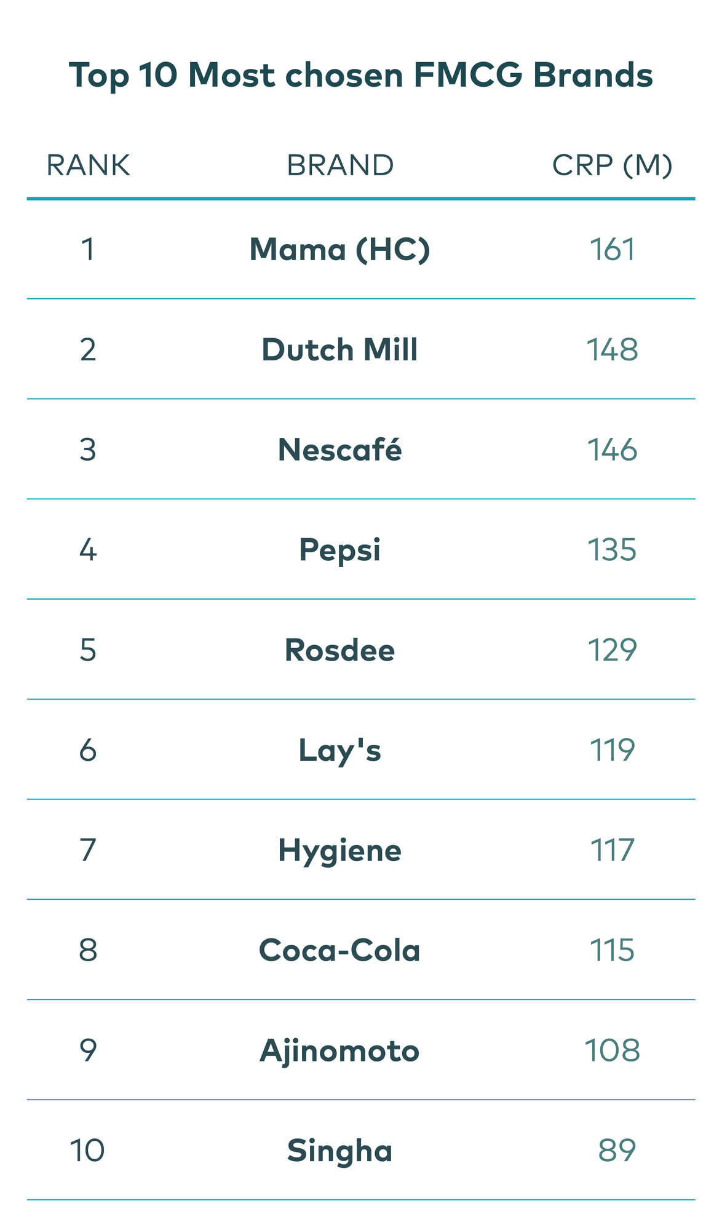This screenshot has width=722, height=1230.
Task: Click the Mama (HC) brand name
Action: pyautogui.click(x=340, y=250)
